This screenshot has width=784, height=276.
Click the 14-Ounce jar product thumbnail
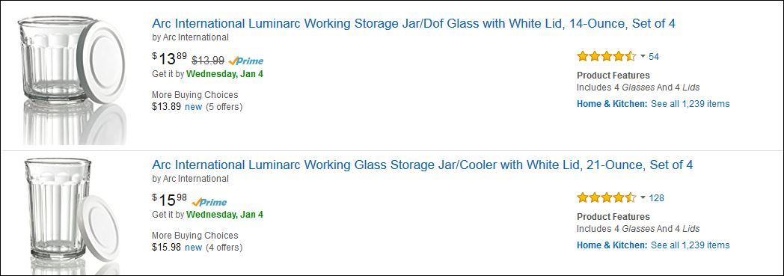(71, 80)
